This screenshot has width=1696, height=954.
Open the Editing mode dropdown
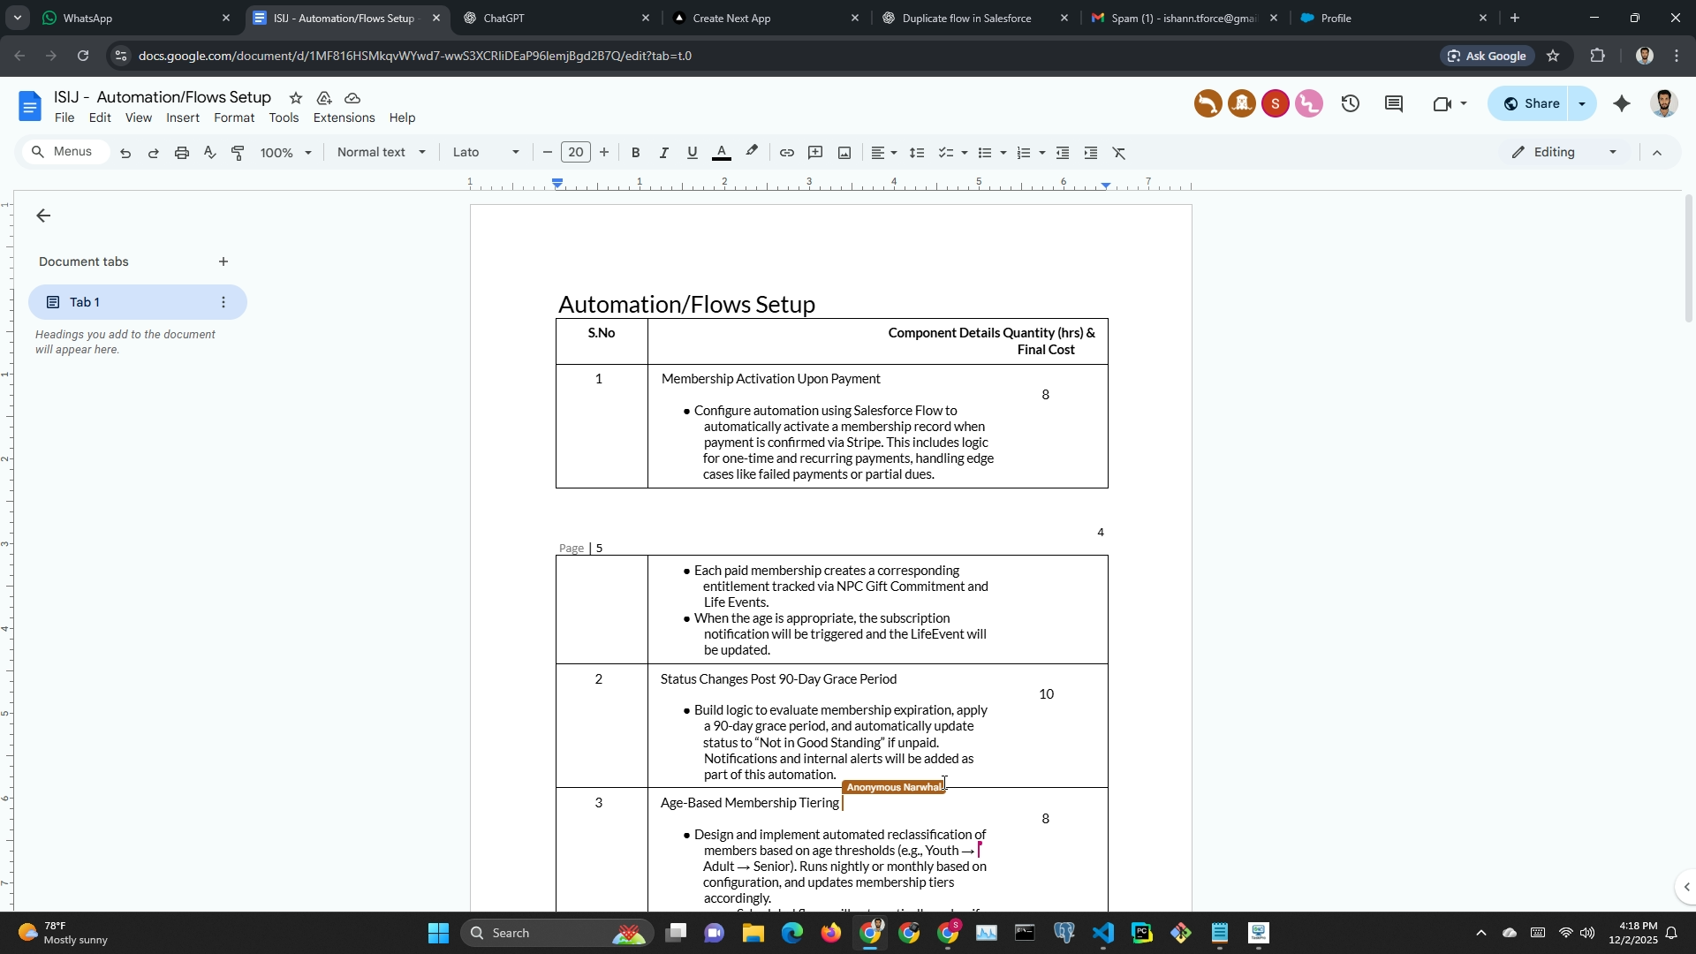(1564, 152)
